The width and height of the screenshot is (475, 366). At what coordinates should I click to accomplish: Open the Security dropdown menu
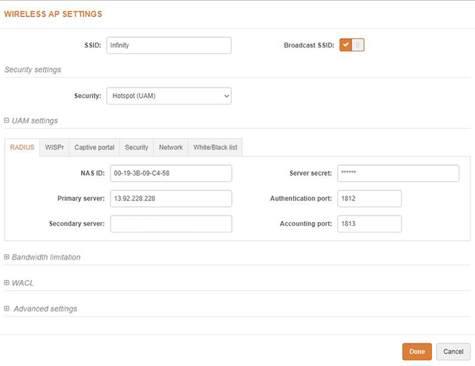(x=168, y=96)
